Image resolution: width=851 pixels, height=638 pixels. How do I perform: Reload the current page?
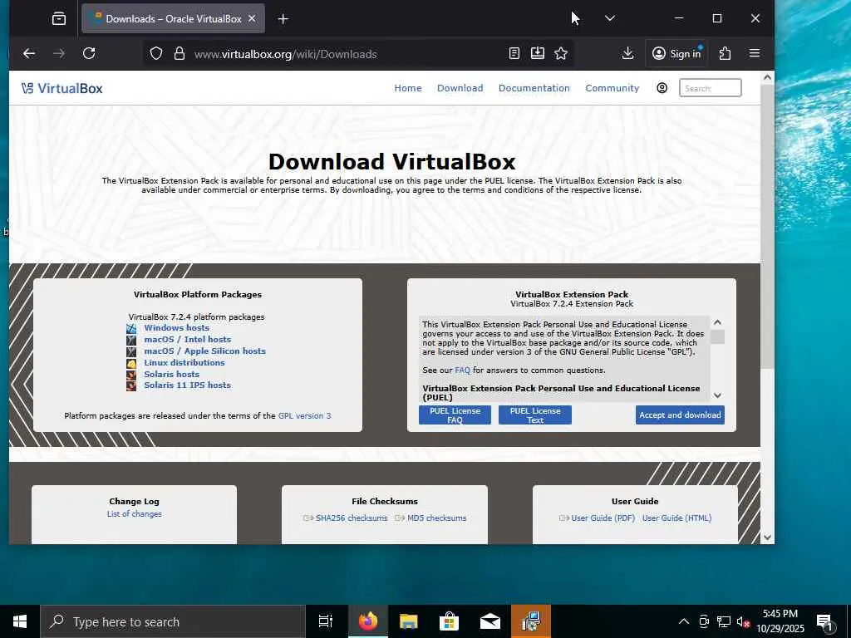89,53
